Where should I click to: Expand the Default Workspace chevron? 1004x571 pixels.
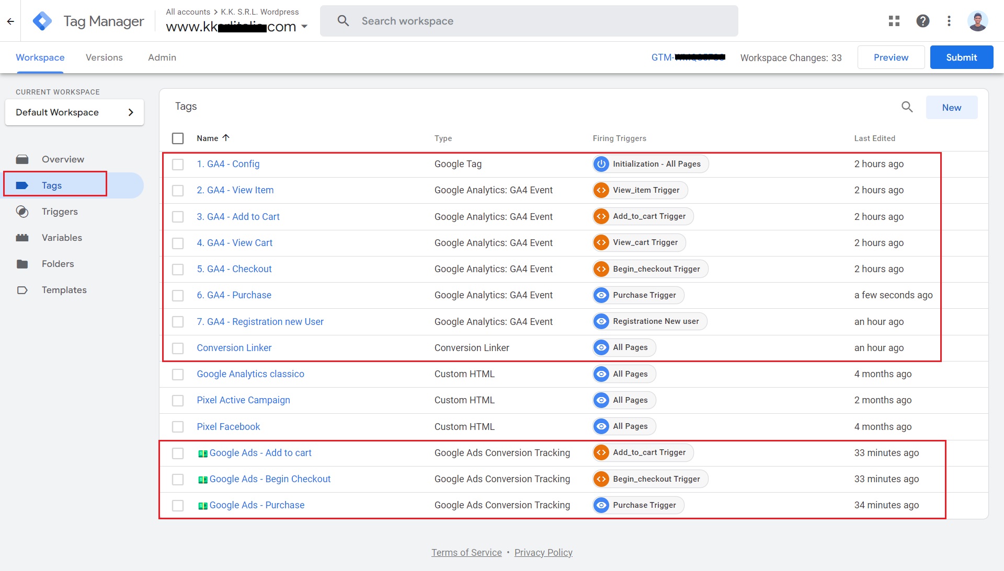[131, 112]
